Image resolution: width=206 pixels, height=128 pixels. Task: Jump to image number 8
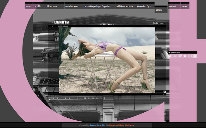coord(77,98)
